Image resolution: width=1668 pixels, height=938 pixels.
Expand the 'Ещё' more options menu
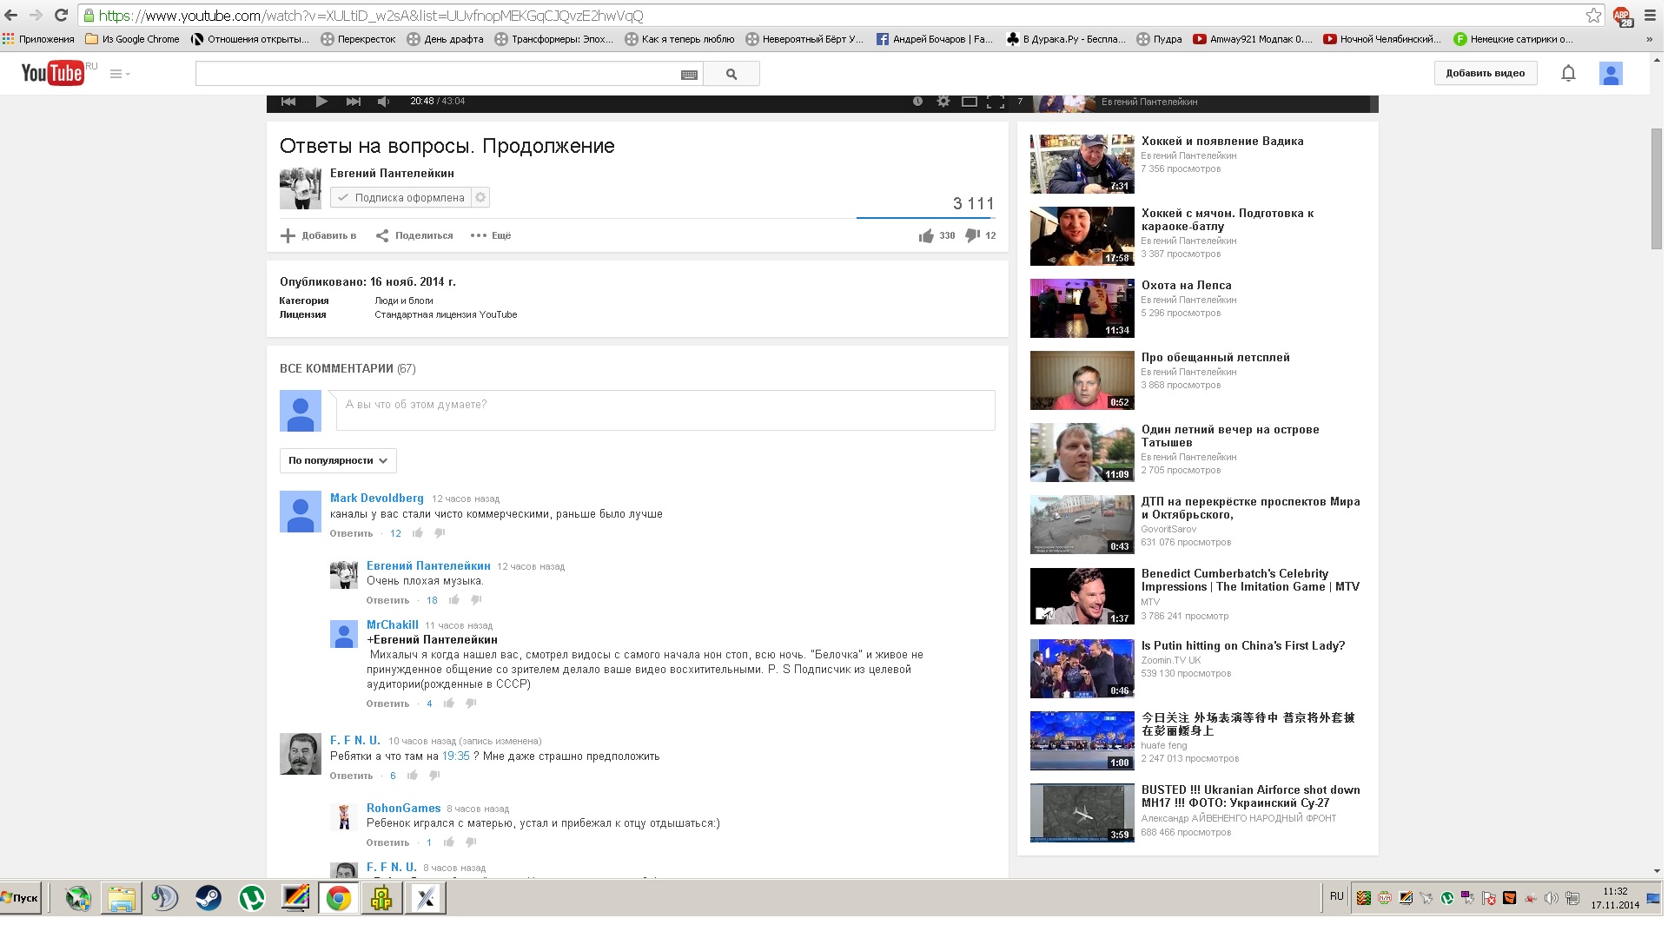click(x=491, y=235)
